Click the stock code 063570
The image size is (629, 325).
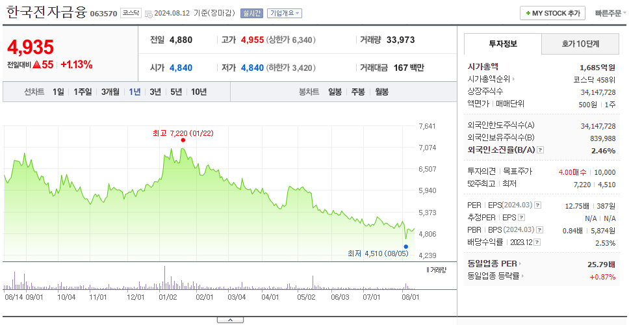coord(104,14)
